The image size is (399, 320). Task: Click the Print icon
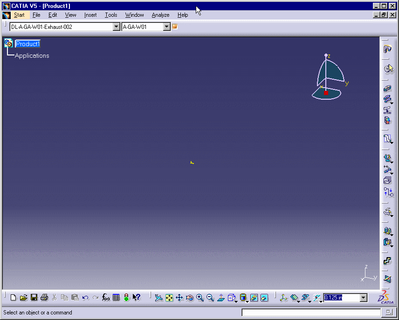44,298
